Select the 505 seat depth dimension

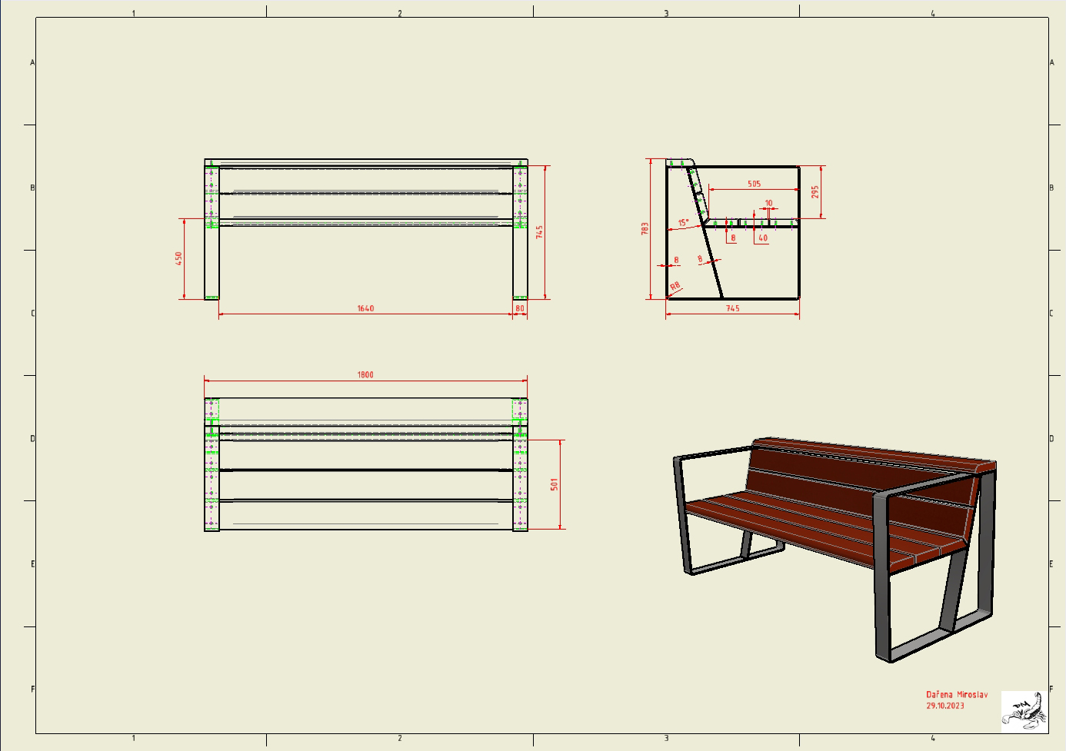tap(754, 184)
